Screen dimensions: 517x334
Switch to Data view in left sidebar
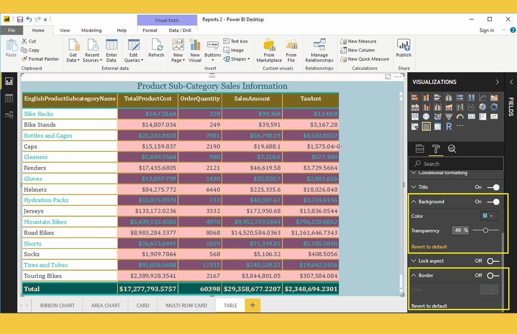[x=9, y=98]
